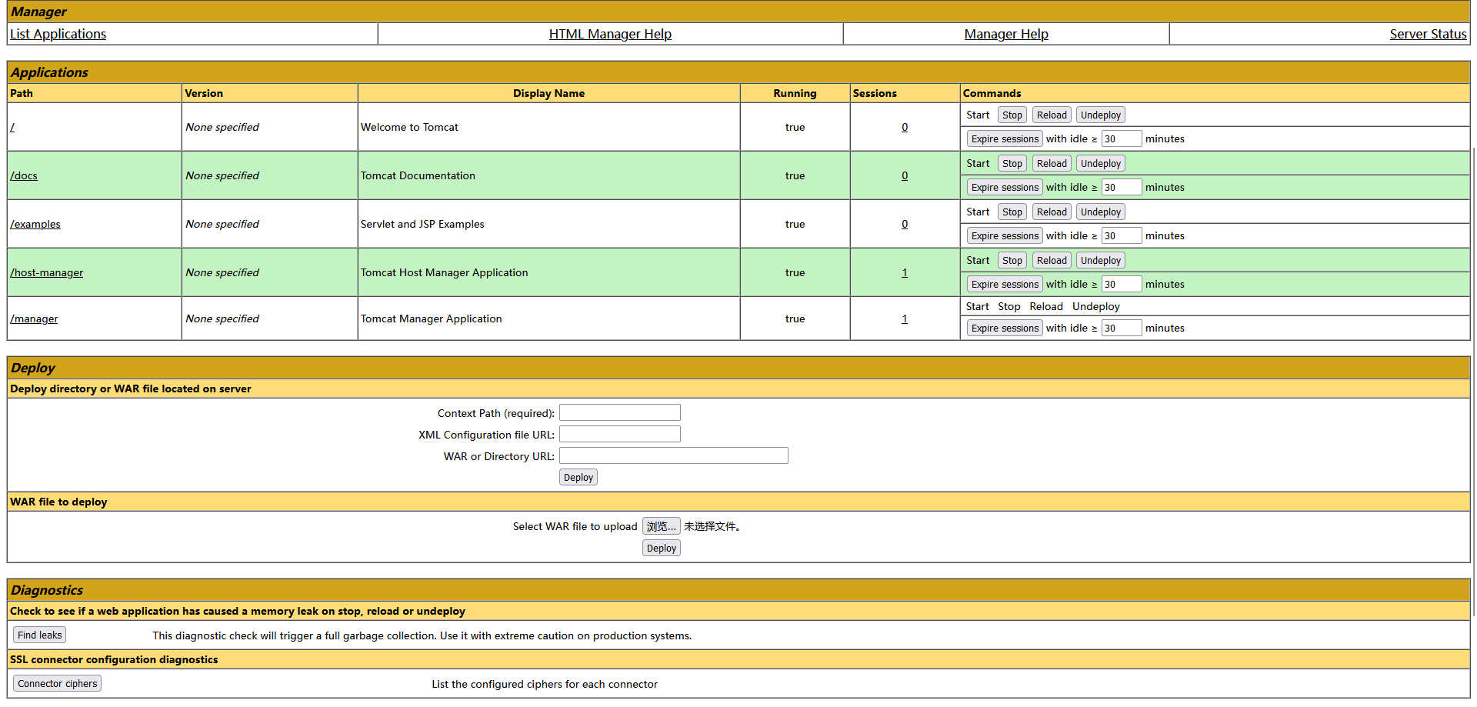This screenshot has width=1477, height=707.
Task: Expire sessions for Tomcat Documentation
Action: pyautogui.click(x=1005, y=187)
